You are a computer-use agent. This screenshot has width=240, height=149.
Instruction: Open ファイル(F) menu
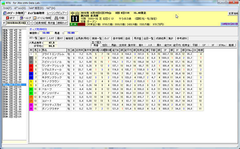click(7, 8)
